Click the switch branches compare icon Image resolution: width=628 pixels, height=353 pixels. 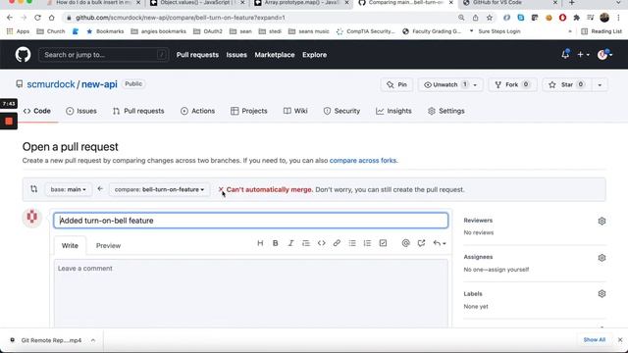click(x=34, y=189)
